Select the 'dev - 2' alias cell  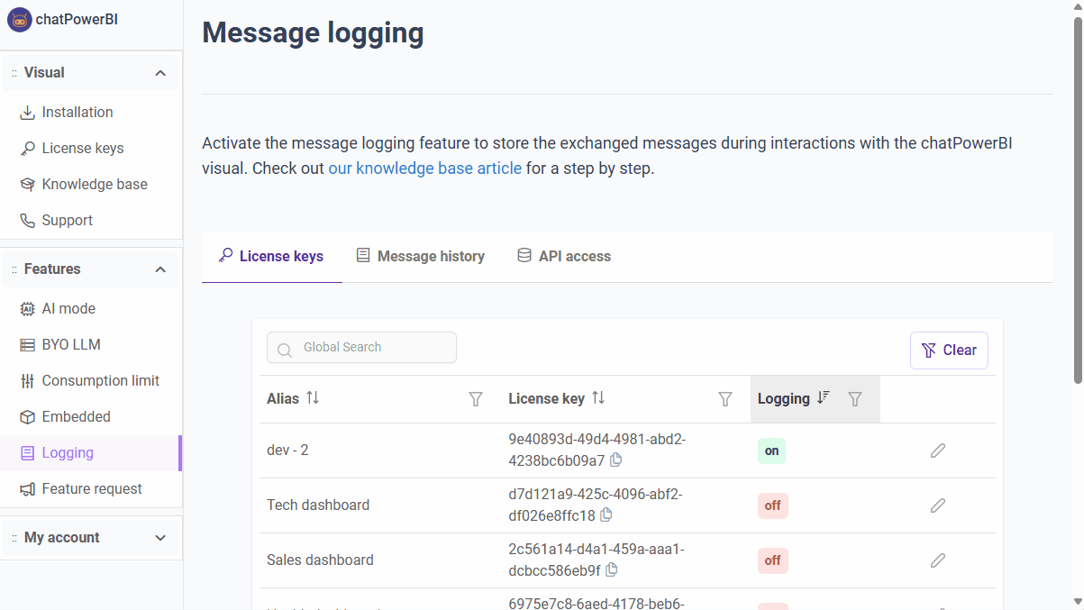click(x=287, y=451)
